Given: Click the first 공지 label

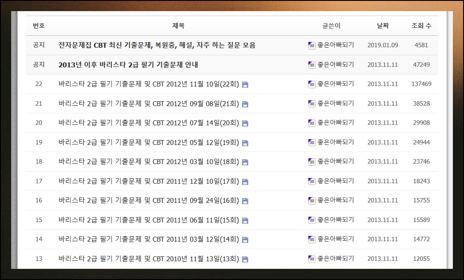Looking at the screenshot, I should pos(39,45).
